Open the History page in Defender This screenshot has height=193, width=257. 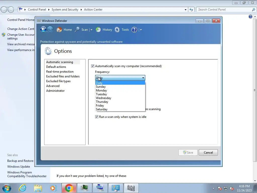pos(104,30)
